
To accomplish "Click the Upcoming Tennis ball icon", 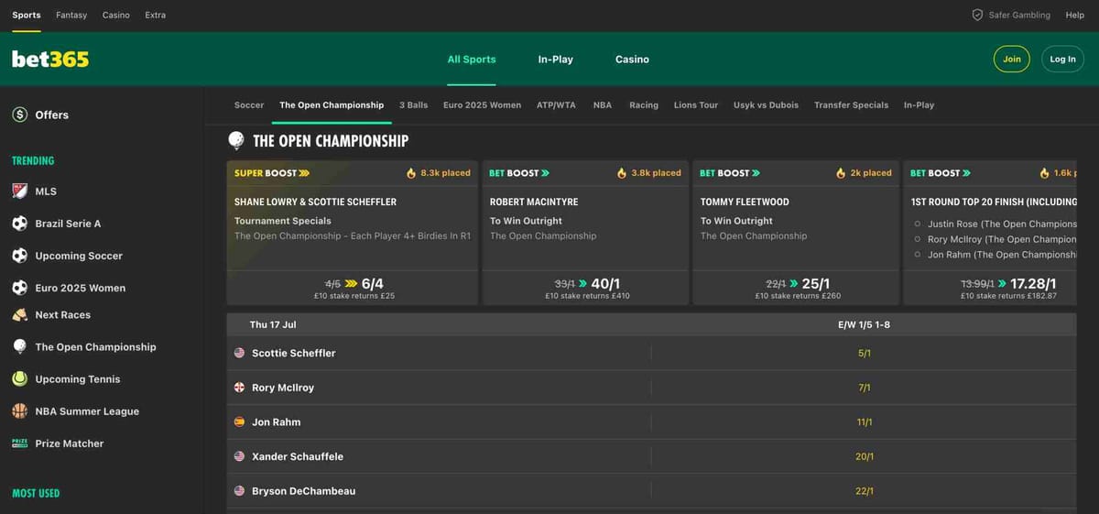I will pyautogui.click(x=20, y=379).
